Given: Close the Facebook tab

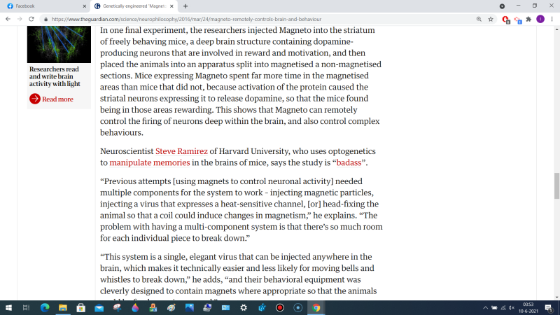Looking at the screenshot, I should 84,6.
